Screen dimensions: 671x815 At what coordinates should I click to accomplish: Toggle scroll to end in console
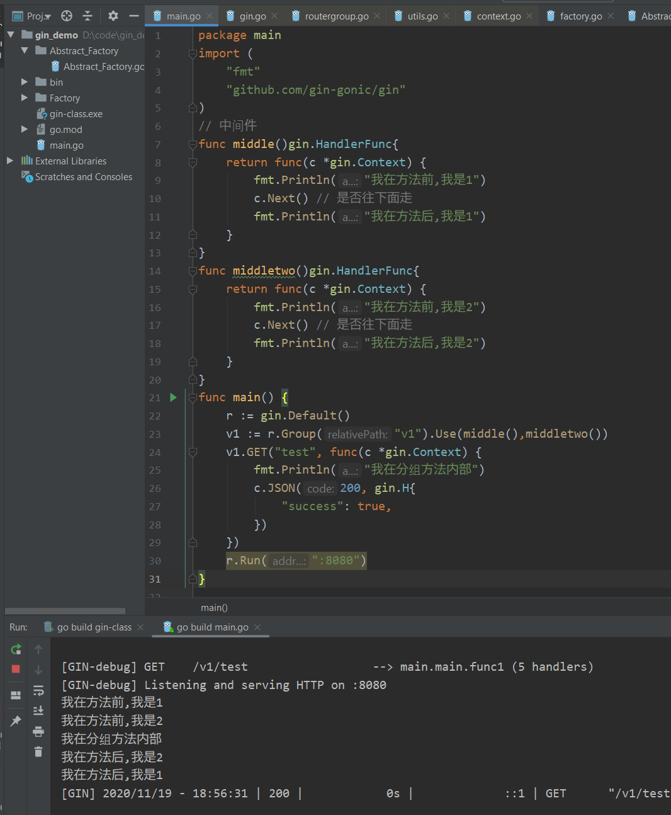pos(38,710)
